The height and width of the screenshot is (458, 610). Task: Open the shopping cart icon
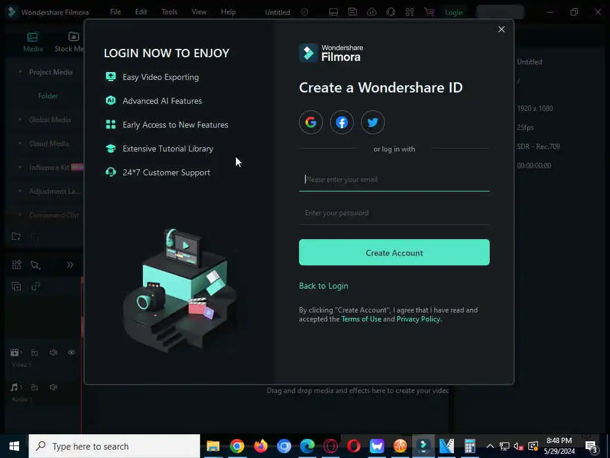point(429,12)
